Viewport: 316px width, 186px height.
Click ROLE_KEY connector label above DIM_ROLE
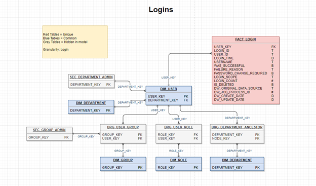tap(176, 151)
